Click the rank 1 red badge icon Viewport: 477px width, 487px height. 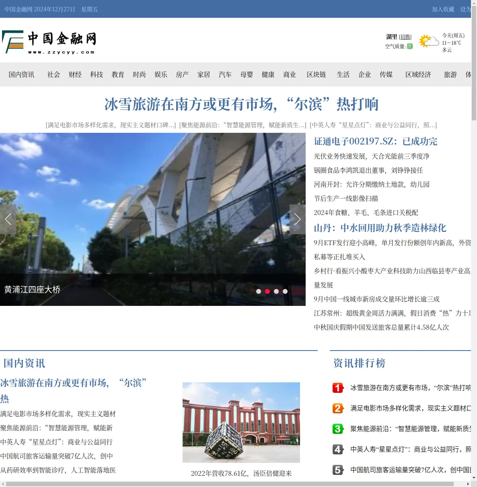click(x=338, y=388)
